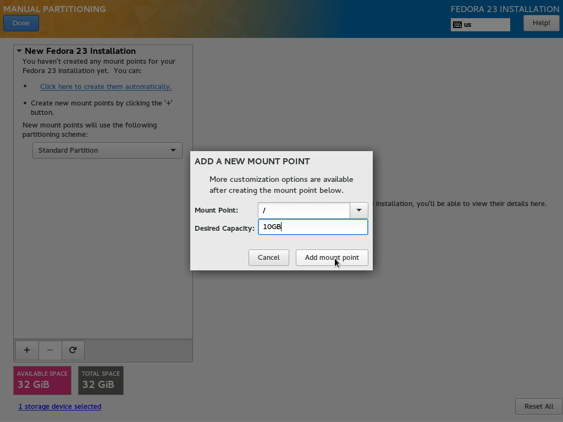Collapse the New Fedora 23 Installation section

point(19,51)
